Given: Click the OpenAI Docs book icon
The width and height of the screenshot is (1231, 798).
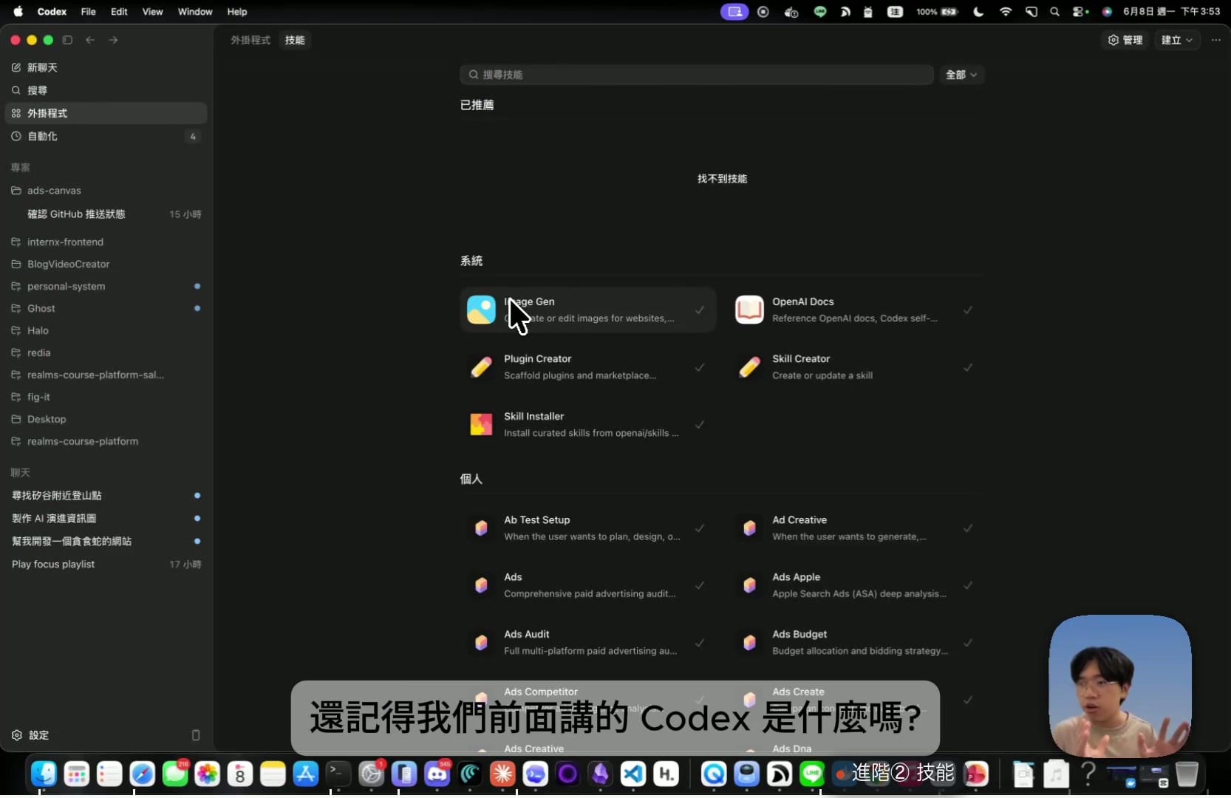Looking at the screenshot, I should click(x=749, y=310).
